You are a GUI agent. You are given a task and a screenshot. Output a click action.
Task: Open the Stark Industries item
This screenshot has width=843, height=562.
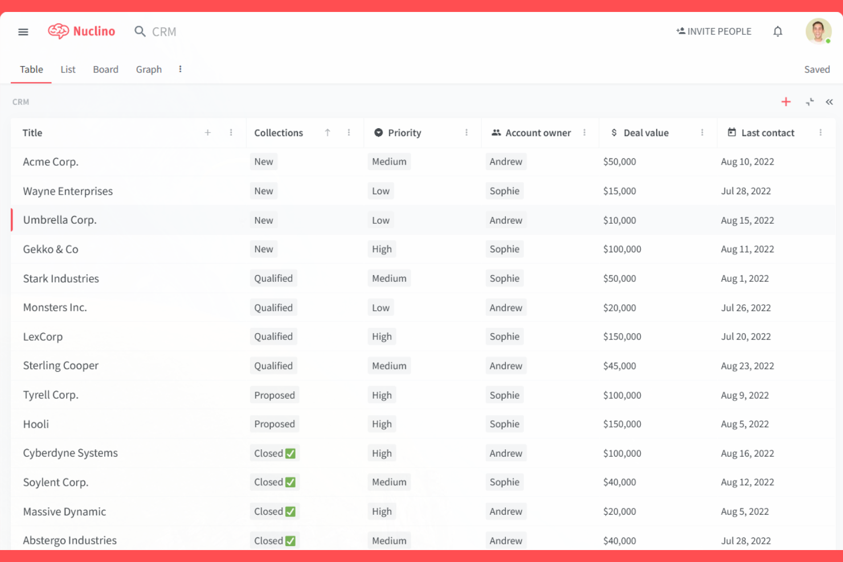coord(61,278)
